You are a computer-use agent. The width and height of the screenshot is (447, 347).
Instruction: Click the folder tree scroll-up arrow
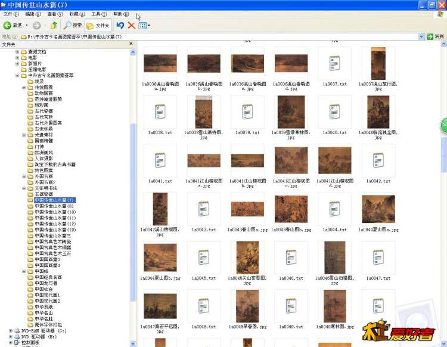point(133,52)
